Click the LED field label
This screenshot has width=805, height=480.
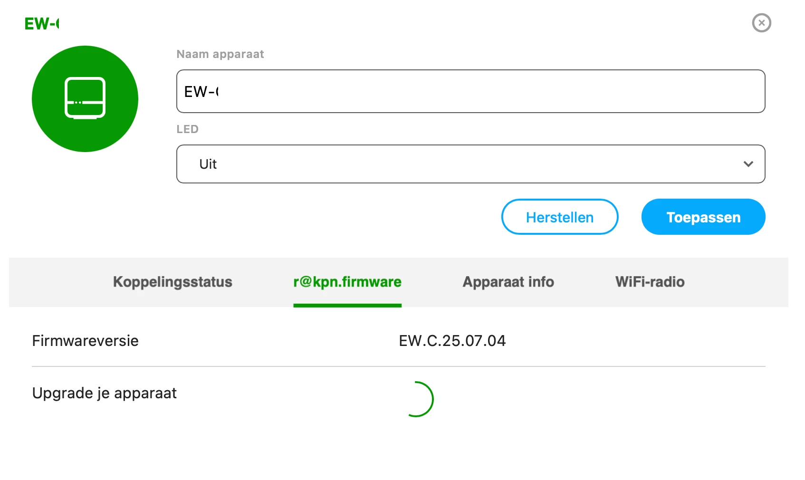click(x=187, y=129)
